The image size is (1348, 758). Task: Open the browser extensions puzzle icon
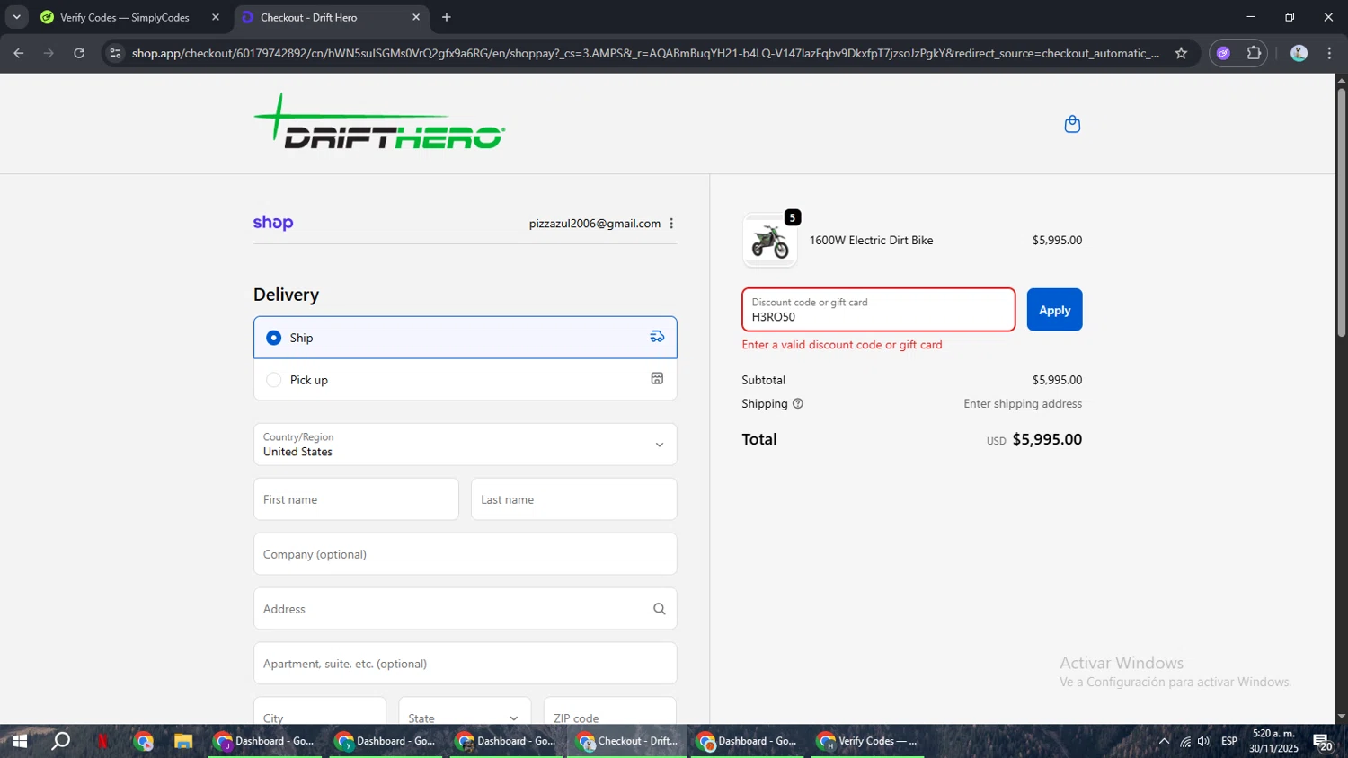[1254, 53]
